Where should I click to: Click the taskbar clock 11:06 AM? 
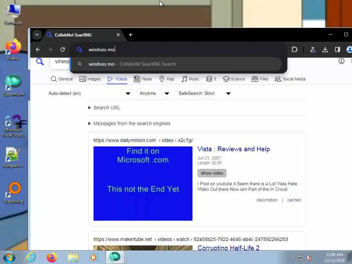tap(334, 257)
